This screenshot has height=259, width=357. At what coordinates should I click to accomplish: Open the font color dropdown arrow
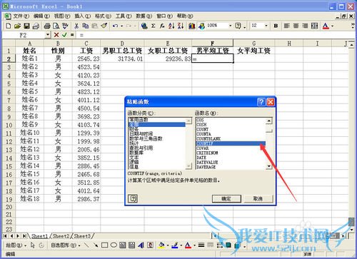coord(333,26)
